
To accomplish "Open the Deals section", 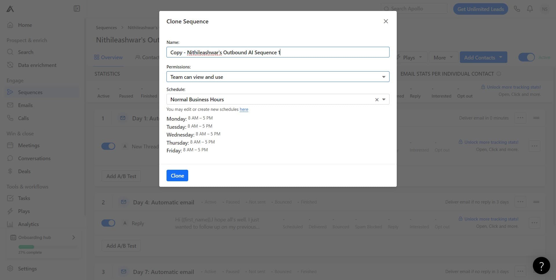I will 24,171.
